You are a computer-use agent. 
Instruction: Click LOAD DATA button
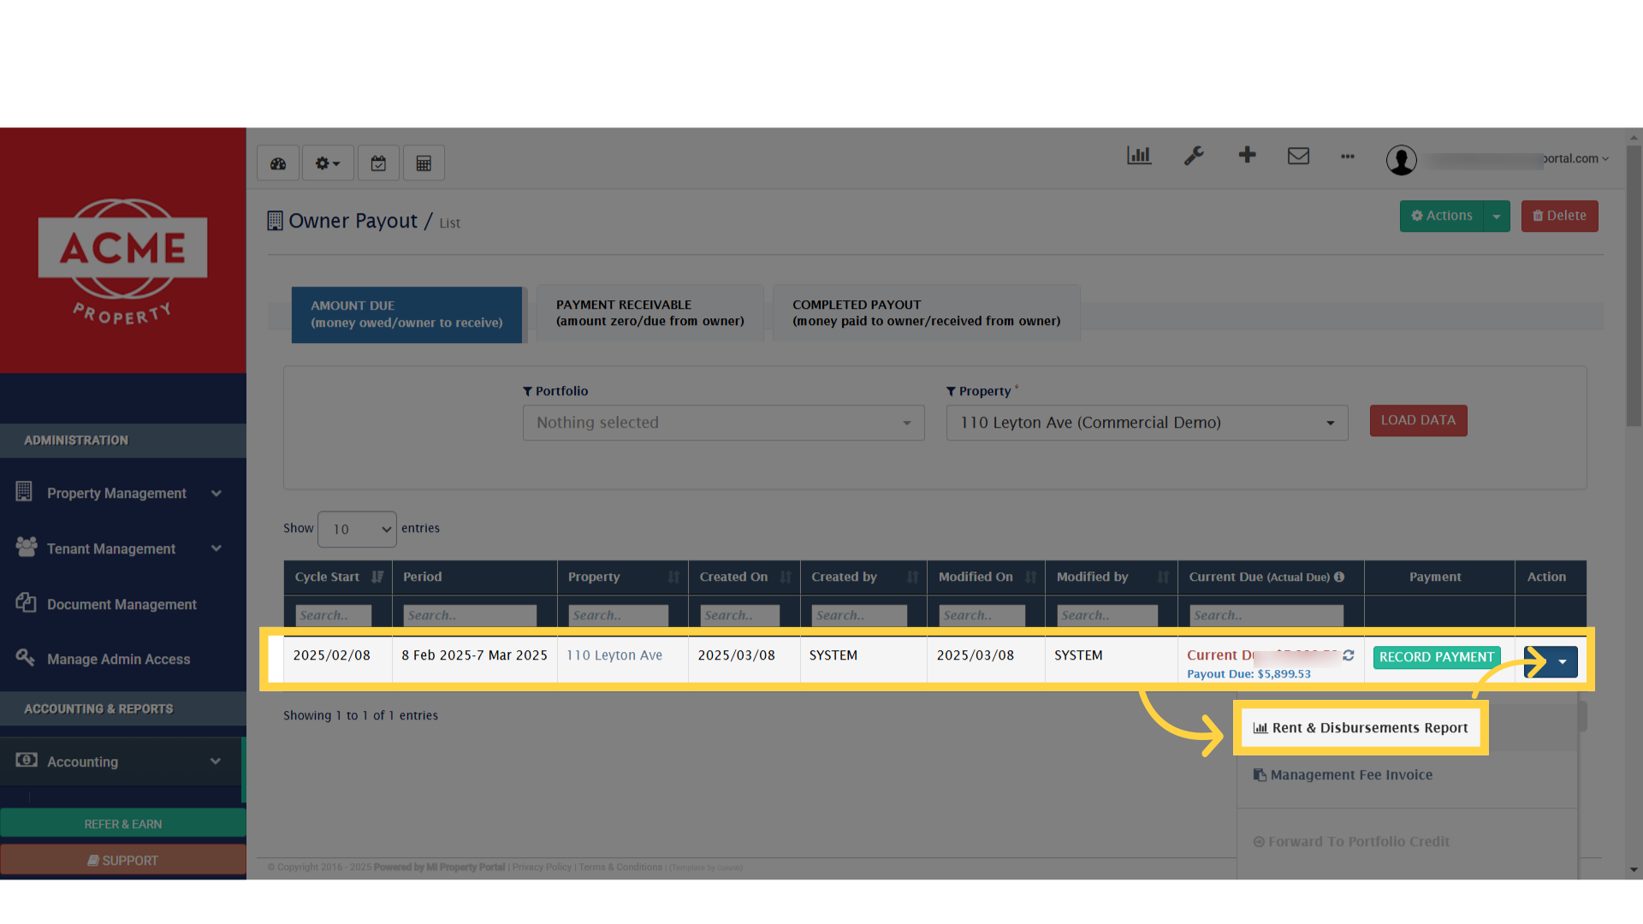tap(1418, 420)
